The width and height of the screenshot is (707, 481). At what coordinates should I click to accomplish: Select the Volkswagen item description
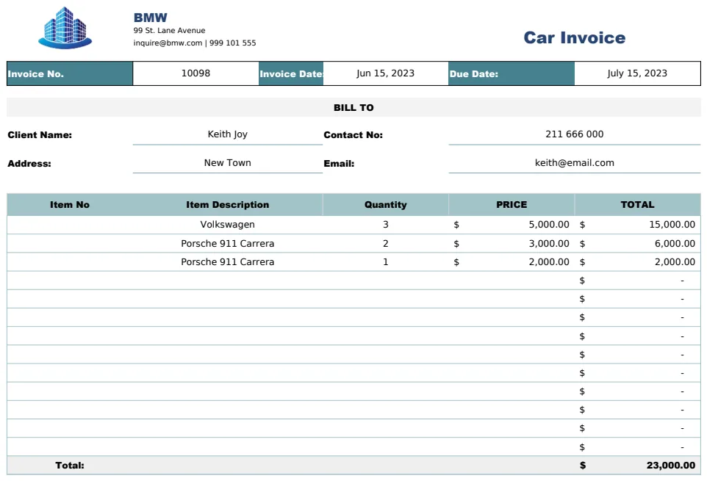point(228,224)
